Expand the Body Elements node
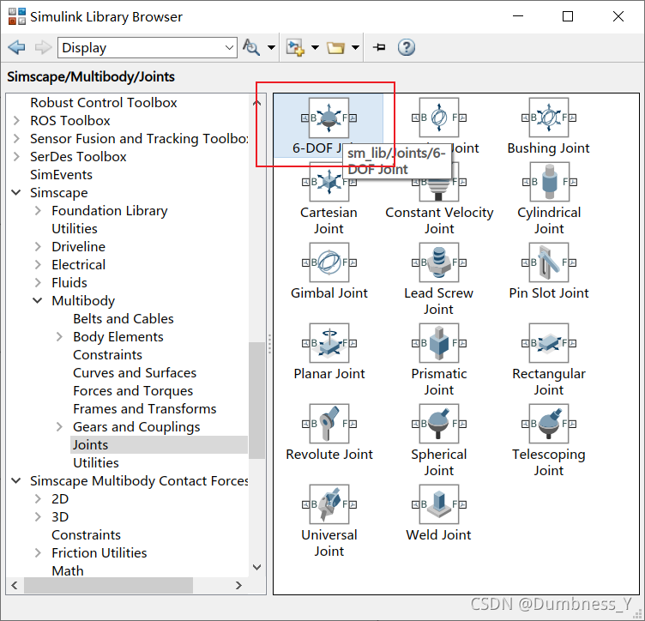 59,336
